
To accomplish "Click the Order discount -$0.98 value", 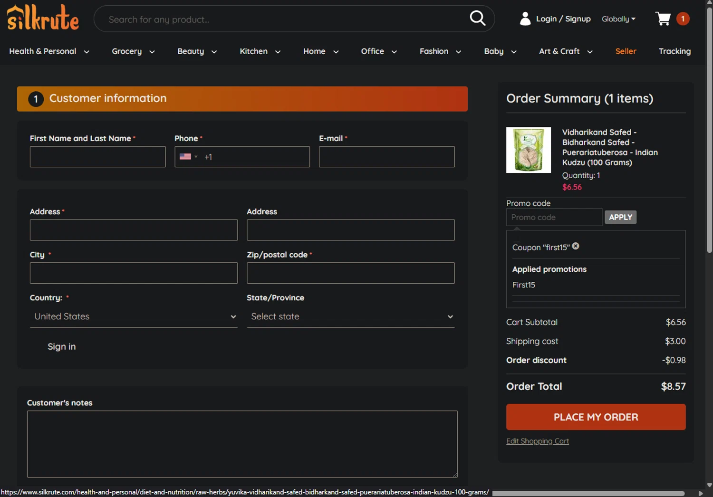I will [674, 360].
